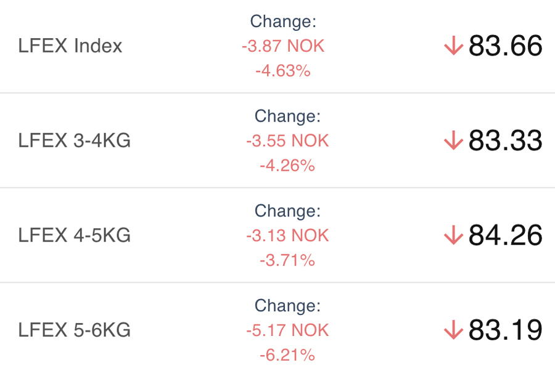Click the LFEX 5-6KG down arrow icon
Image resolution: width=555 pixels, height=376 pixels.
(x=453, y=330)
